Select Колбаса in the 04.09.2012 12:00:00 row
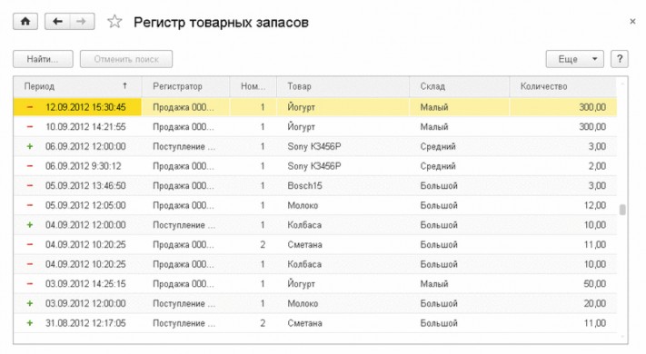The image size is (646, 354). click(x=304, y=225)
